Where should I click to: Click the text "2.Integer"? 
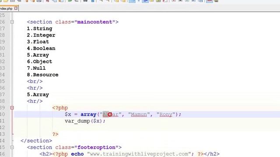coord(41,35)
